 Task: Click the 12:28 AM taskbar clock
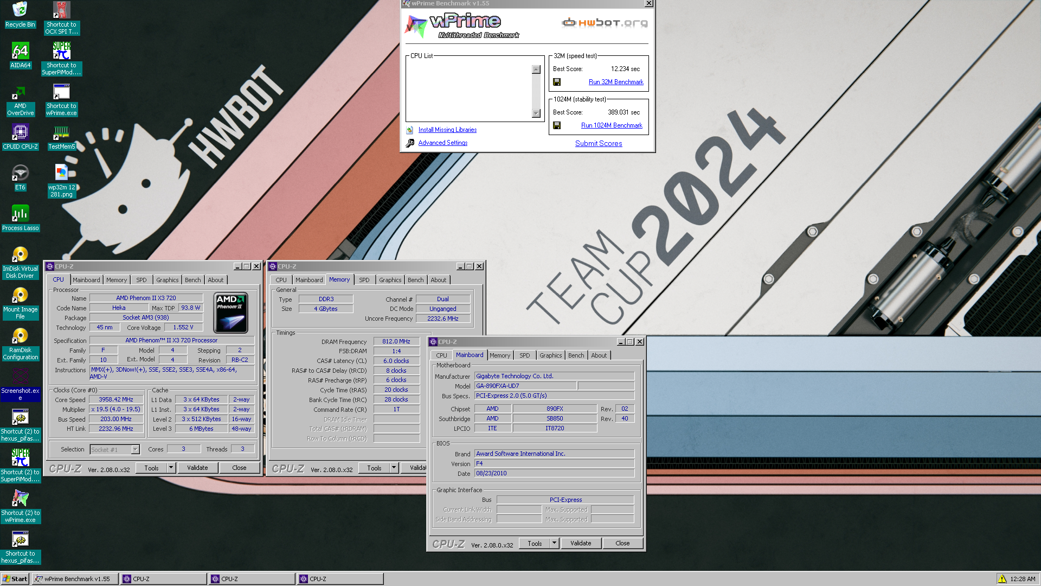(x=1023, y=579)
